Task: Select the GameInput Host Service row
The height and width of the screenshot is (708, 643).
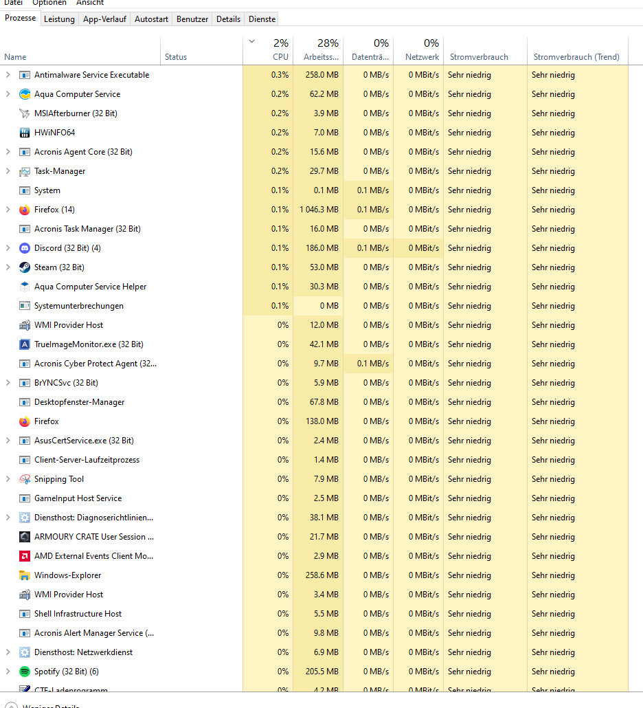Action: (x=314, y=498)
